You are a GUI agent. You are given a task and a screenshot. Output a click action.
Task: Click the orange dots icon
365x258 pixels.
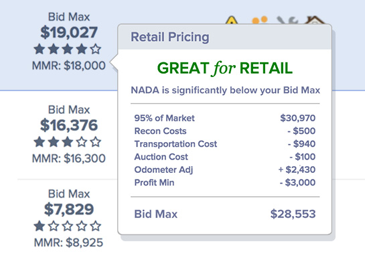tap(260, 20)
